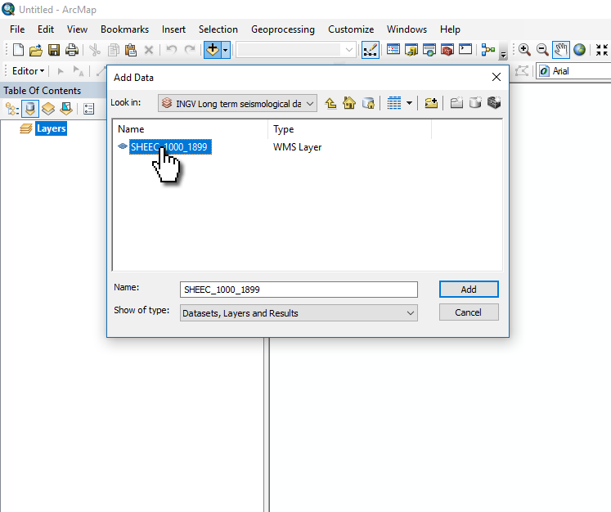Screen dimensions: 611x512
Task: Click the Paste clipboard icon
Action: [x=131, y=50]
